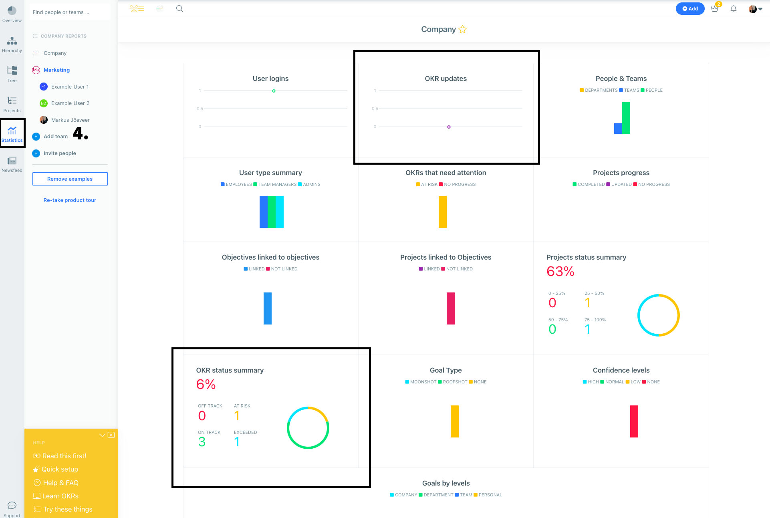
Task: Open the search icon in the top toolbar
Action: click(179, 8)
